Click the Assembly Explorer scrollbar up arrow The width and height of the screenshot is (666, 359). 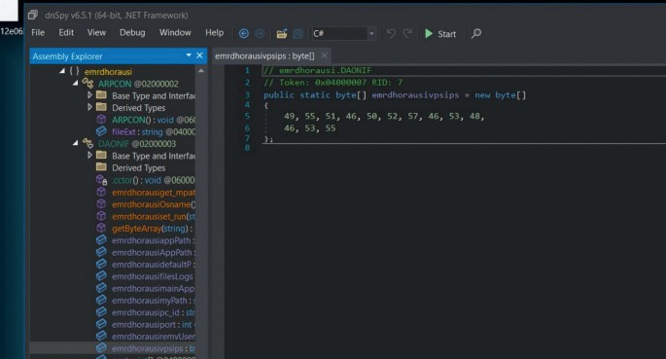coord(201,71)
